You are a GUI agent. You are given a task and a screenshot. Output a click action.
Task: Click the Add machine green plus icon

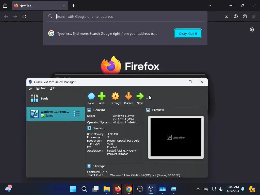point(102,99)
